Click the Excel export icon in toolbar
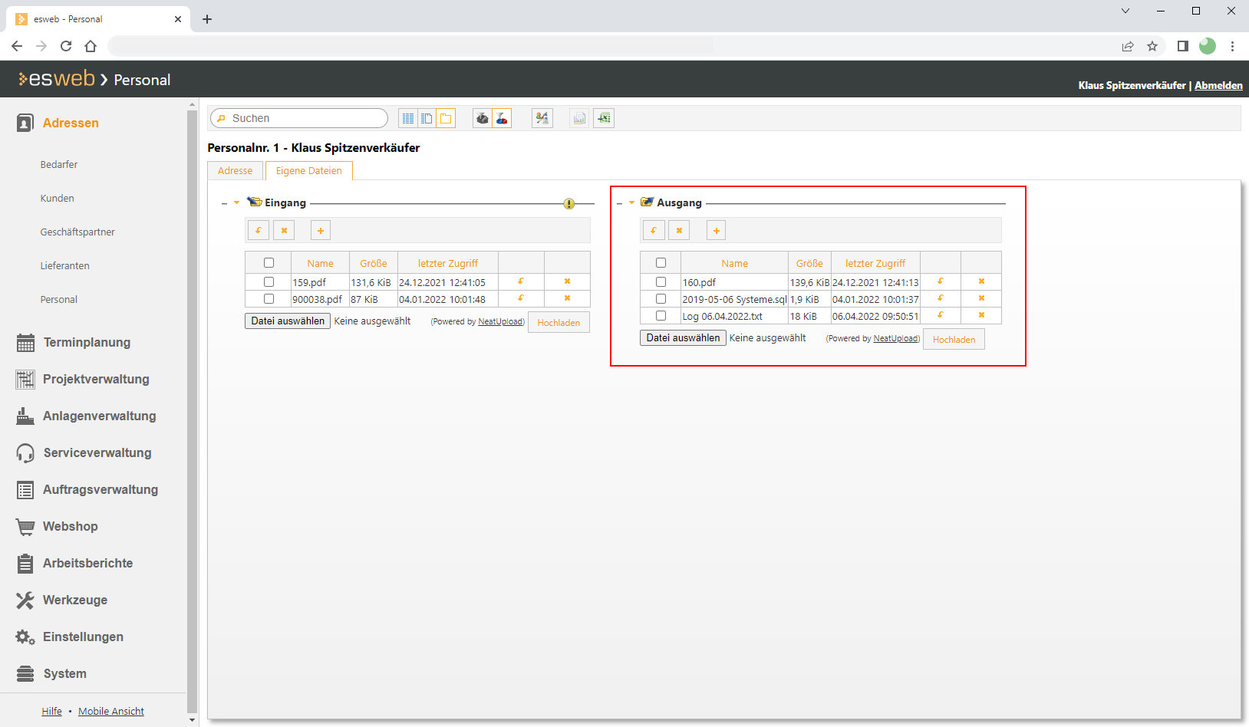This screenshot has height=727, width=1249. pos(604,118)
